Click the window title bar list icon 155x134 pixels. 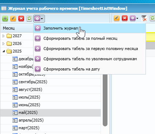[4, 8]
